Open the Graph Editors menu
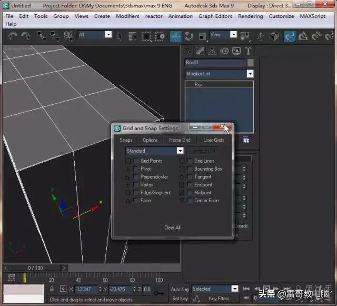This screenshot has width=337, height=306. click(x=215, y=16)
